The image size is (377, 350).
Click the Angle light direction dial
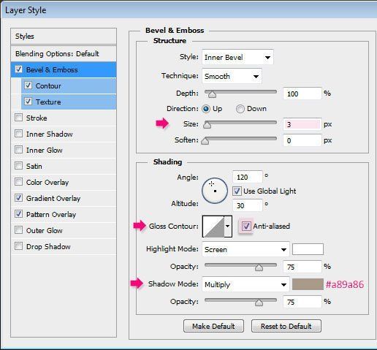[215, 191]
